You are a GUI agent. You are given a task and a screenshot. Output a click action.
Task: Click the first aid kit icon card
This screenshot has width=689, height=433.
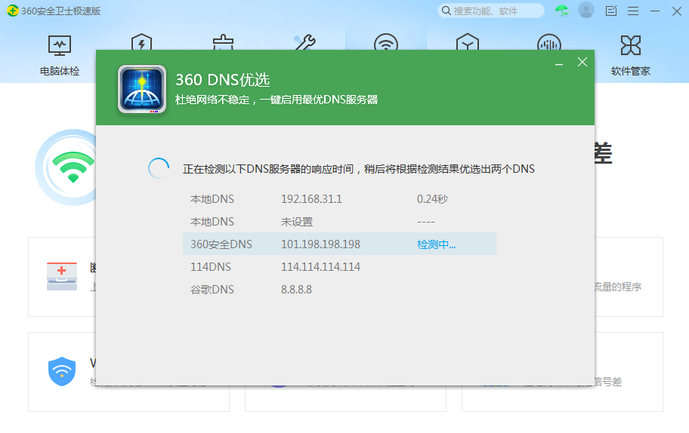pos(62,276)
